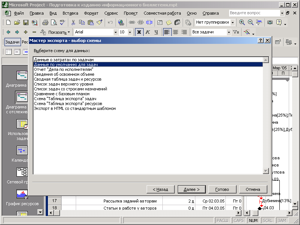Toggle align right

coord(184,32)
